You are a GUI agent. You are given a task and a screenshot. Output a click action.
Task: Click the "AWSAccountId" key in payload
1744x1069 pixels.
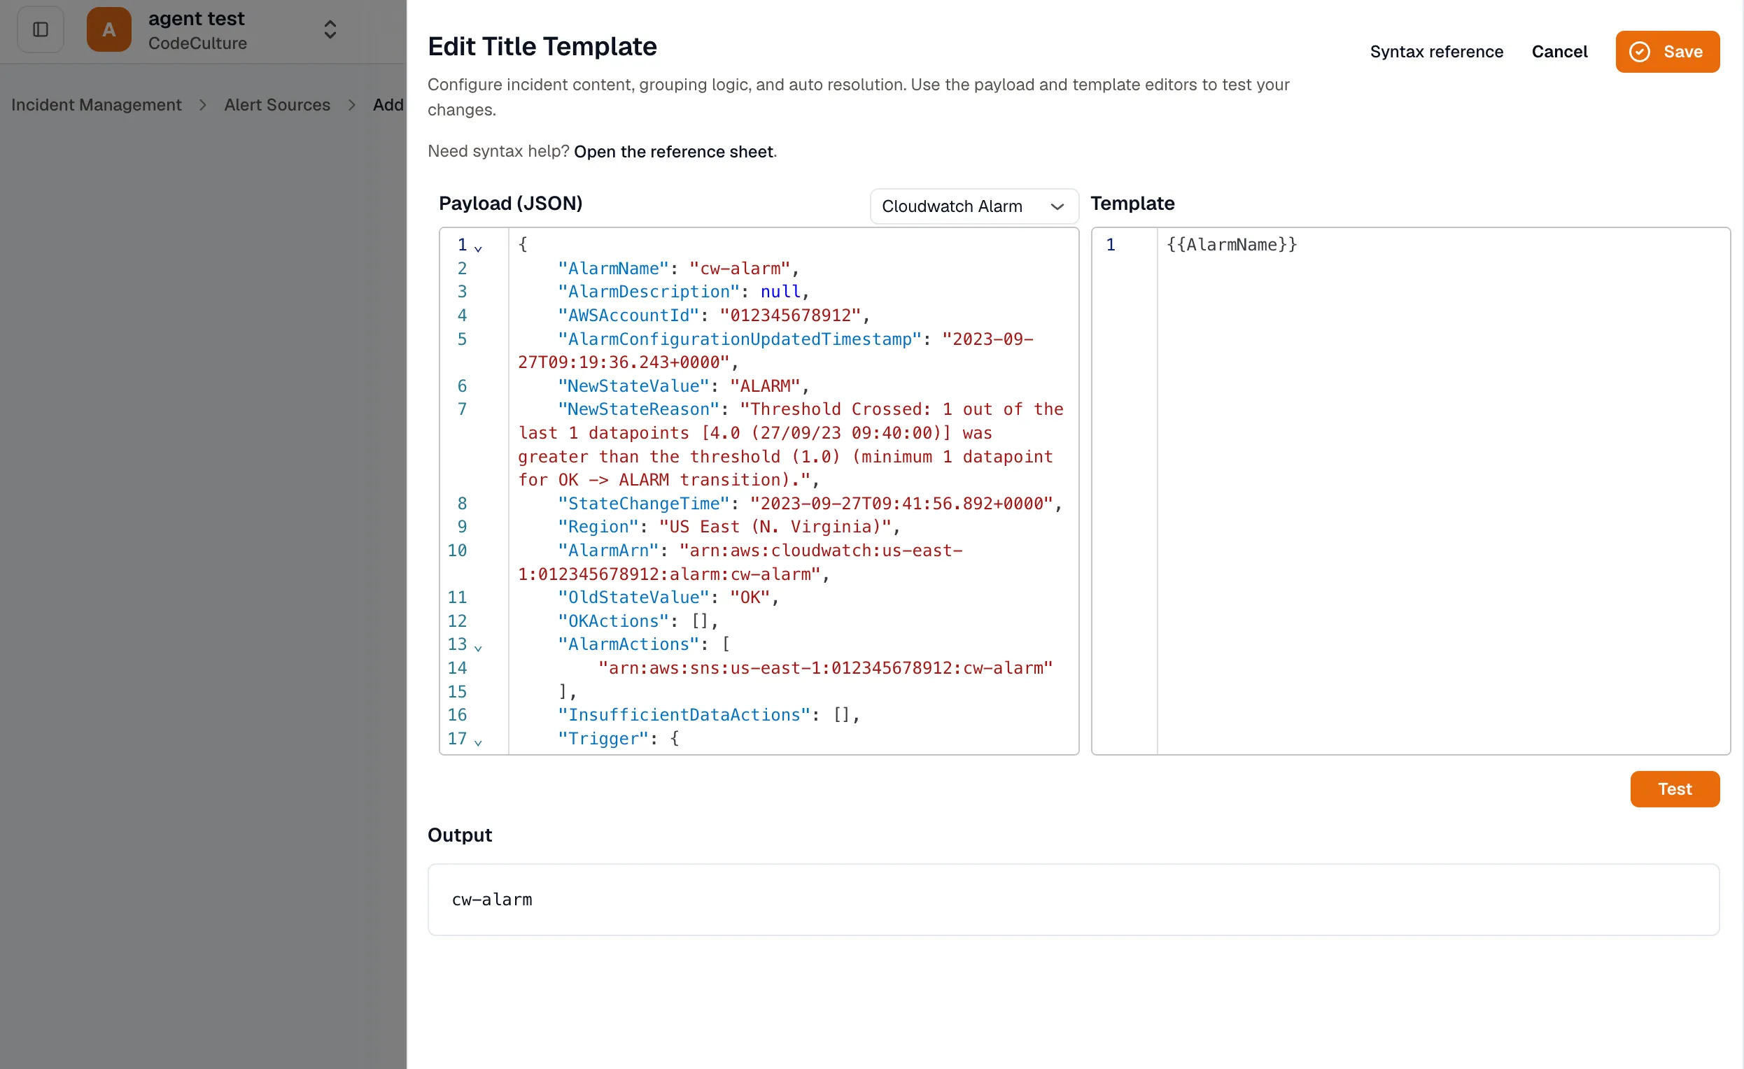point(628,316)
